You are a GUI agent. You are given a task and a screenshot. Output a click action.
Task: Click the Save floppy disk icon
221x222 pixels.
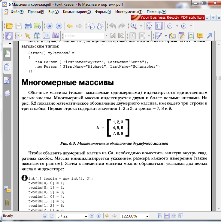point(19,26)
